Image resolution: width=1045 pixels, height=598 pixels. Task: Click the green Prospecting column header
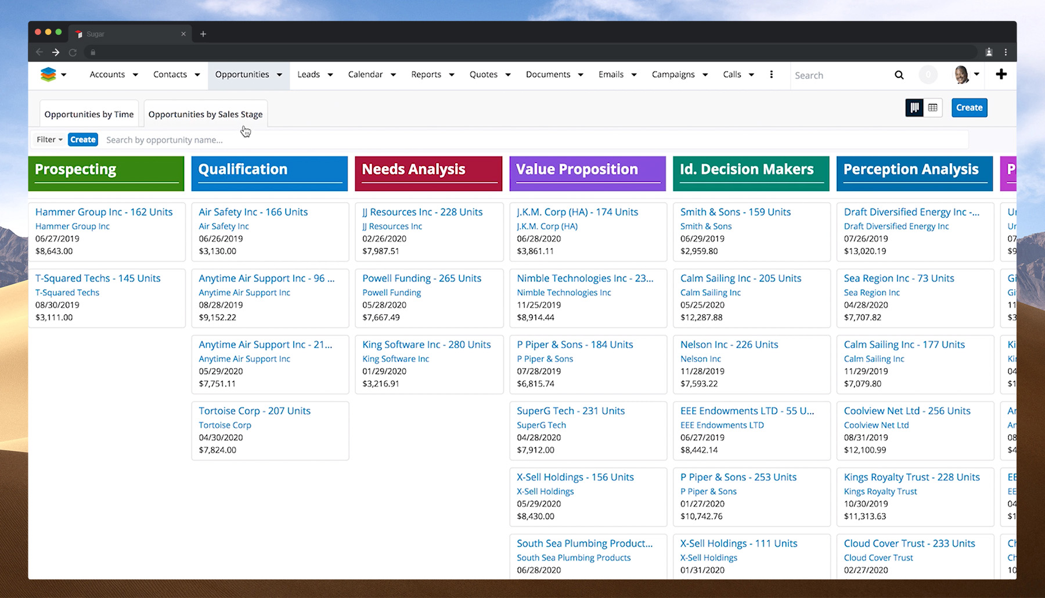coord(106,173)
